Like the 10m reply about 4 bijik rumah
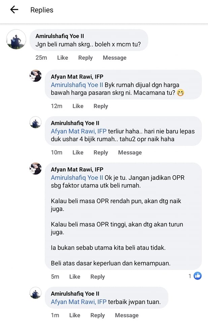208x323 pixels. coord(78,152)
